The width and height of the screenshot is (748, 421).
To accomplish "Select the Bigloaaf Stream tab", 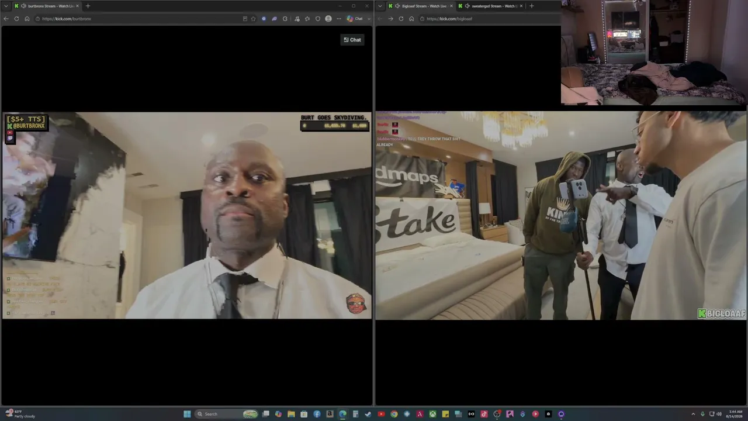I will pos(421,6).
